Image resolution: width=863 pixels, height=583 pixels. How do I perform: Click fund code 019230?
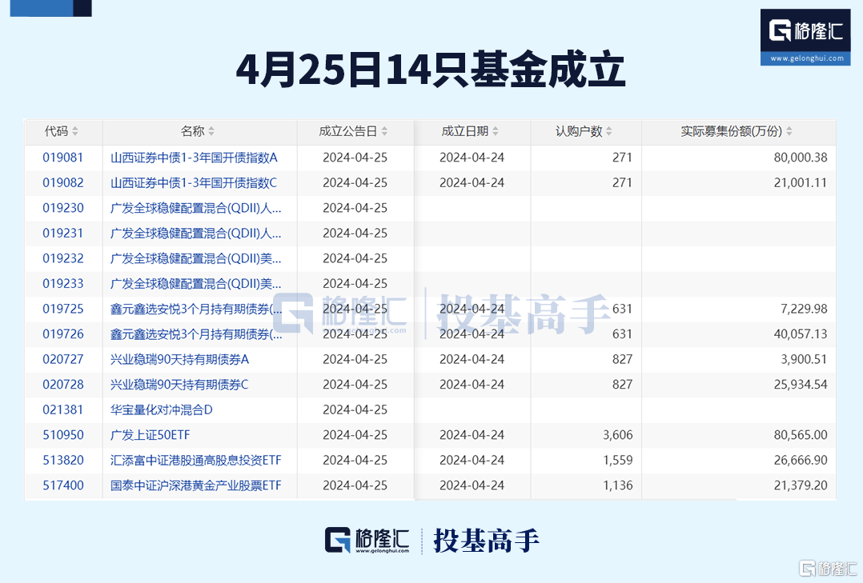coord(63,208)
